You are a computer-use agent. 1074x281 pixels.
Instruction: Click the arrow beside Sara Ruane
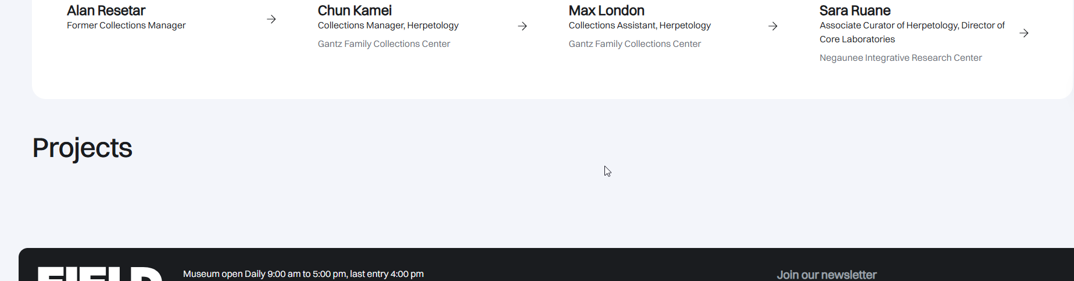coord(1024,33)
